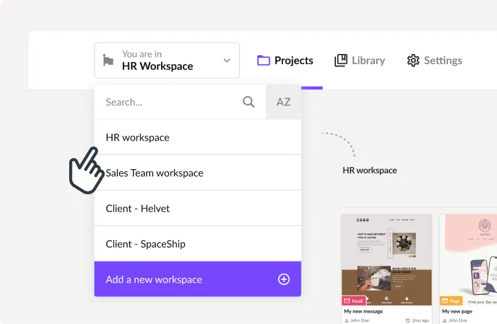Choose Client - SpaceShip workspace

(198, 244)
